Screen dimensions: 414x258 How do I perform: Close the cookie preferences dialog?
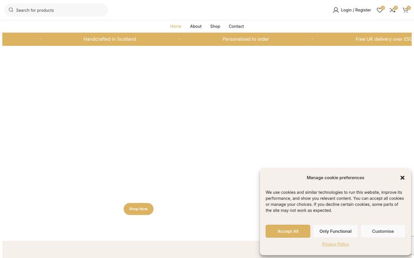[402, 178]
